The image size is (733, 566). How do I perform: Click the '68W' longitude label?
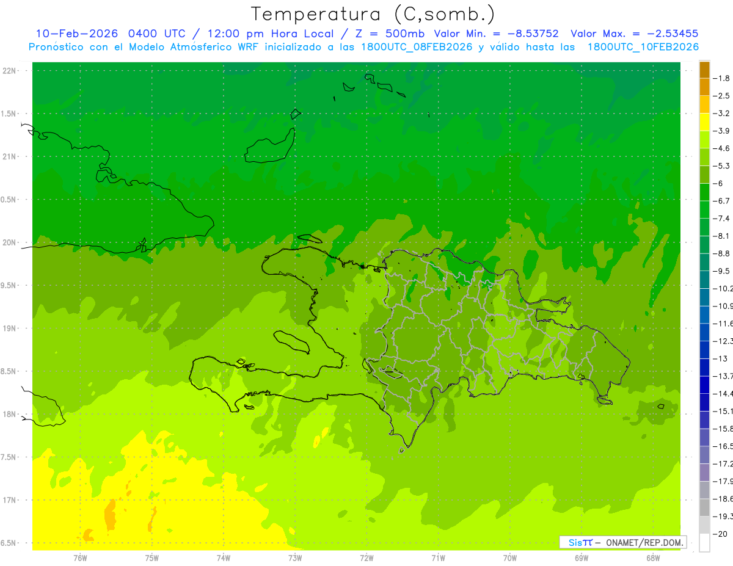(653, 557)
